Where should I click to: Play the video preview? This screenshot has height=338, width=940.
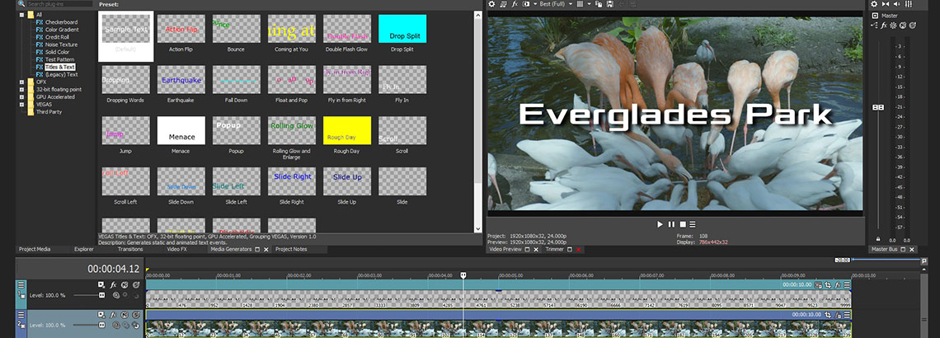[660, 224]
